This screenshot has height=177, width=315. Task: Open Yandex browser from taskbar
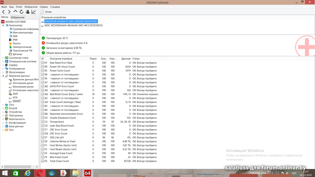click(63, 173)
